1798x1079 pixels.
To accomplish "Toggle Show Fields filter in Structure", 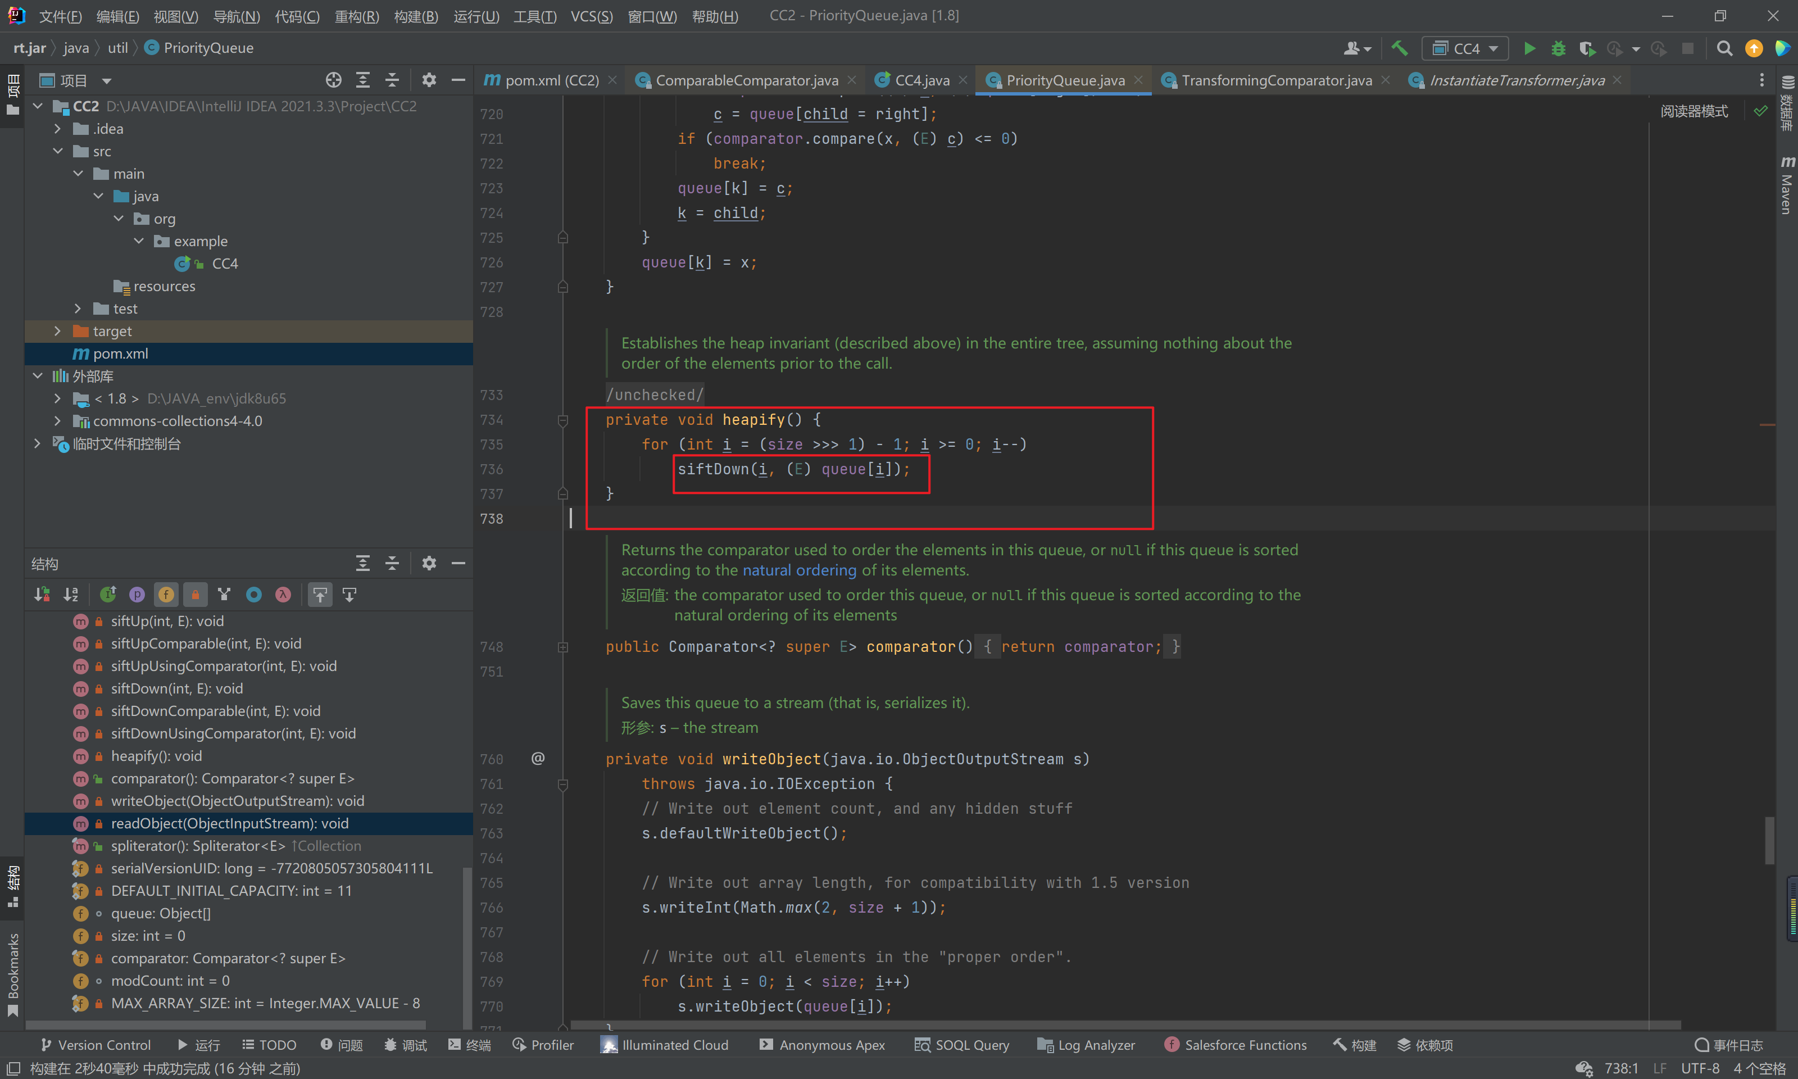I will (x=166, y=595).
